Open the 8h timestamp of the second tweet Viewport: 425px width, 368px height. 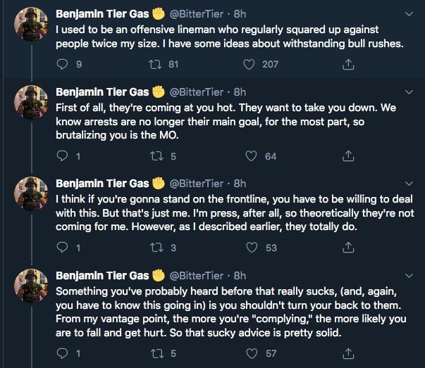click(x=240, y=92)
